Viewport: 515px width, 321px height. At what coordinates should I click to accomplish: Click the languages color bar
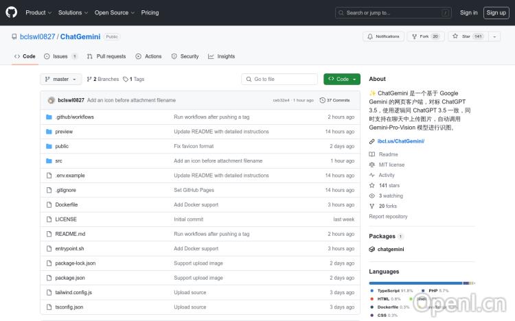(x=421, y=283)
